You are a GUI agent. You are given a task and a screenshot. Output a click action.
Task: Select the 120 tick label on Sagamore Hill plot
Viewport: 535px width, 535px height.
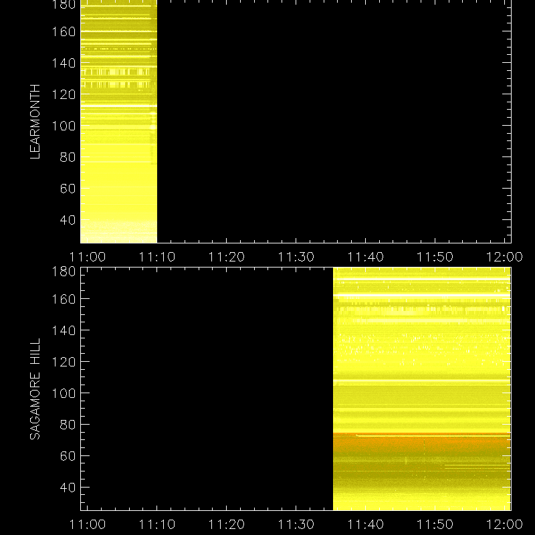pyautogui.click(x=64, y=362)
